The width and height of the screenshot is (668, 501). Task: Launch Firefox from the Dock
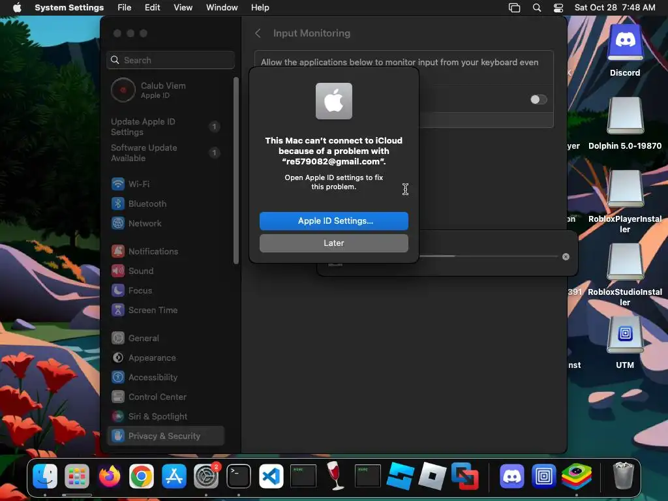click(110, 476)
